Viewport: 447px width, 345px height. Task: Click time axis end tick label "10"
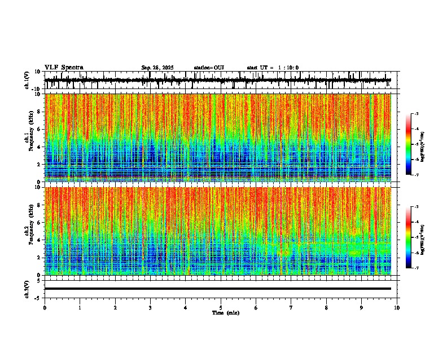click(397, 308)
